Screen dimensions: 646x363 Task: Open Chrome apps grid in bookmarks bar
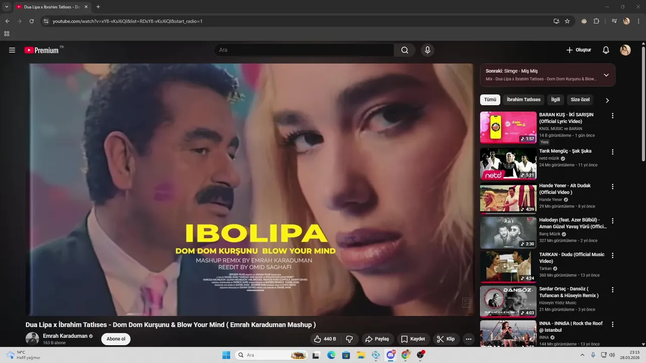coord(7,34)
